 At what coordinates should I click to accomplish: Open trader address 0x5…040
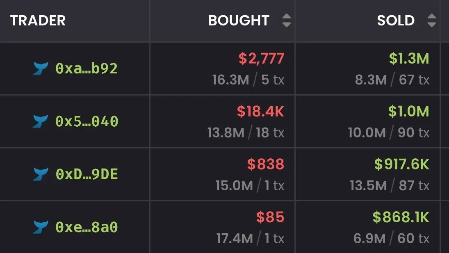coord(87,121)
